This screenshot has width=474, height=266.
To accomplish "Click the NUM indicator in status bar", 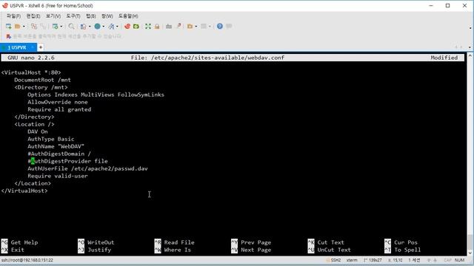I will coord(459,260).
